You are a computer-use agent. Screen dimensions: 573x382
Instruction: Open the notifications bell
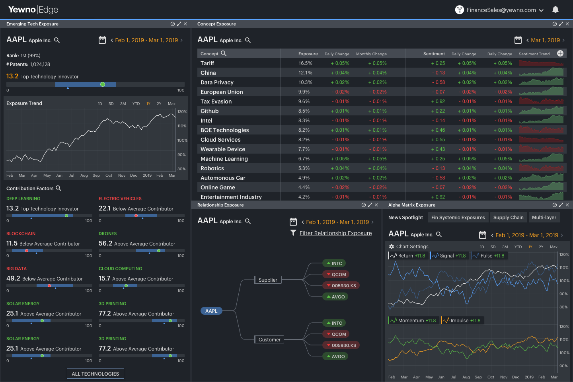(x=555, y=10)
